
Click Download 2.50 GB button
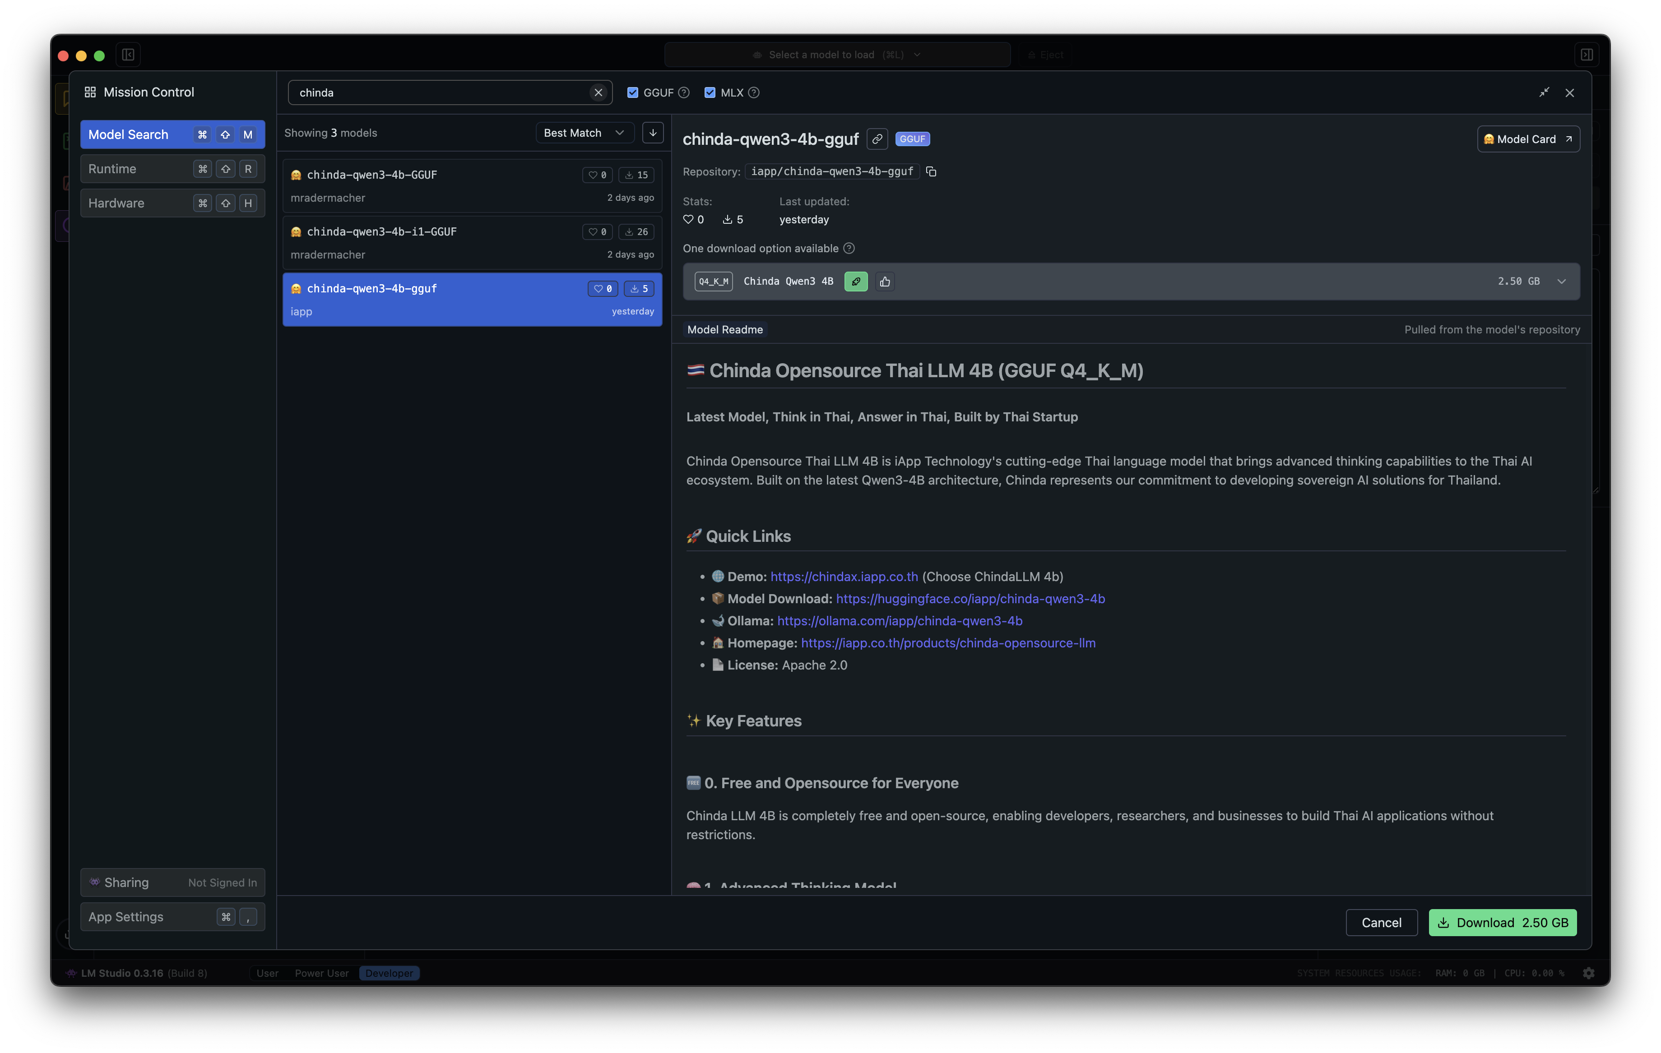1503,923
